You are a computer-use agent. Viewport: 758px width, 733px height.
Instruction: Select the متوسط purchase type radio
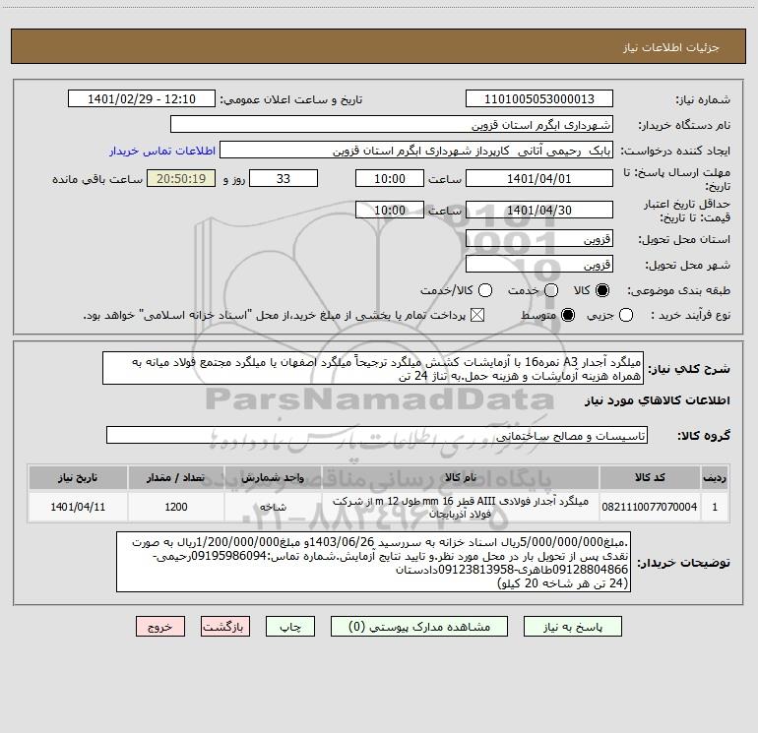coord(568,315)
